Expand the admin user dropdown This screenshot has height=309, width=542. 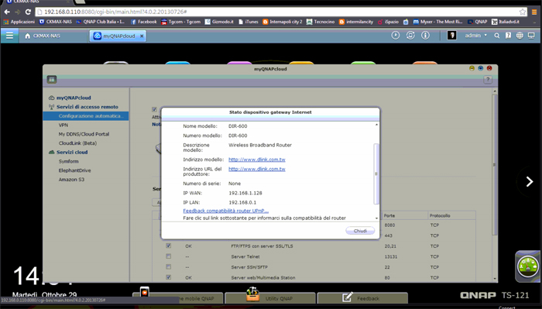pos(475,36)
